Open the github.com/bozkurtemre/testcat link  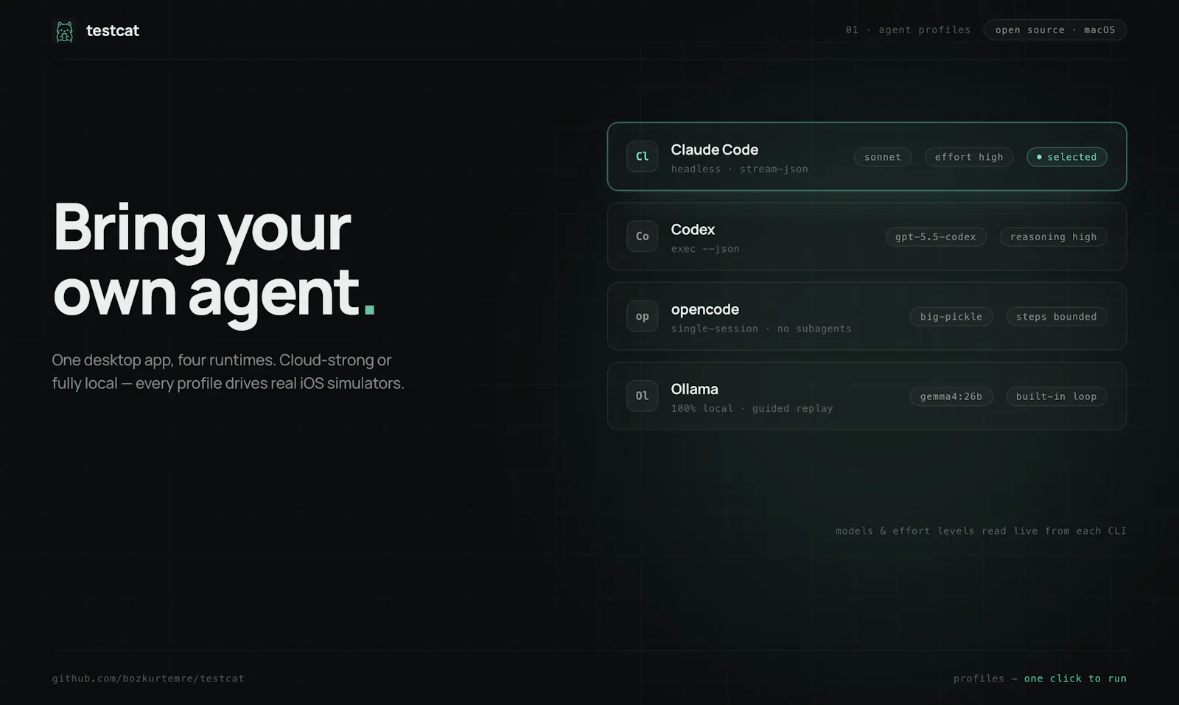[x=148, y=678]
